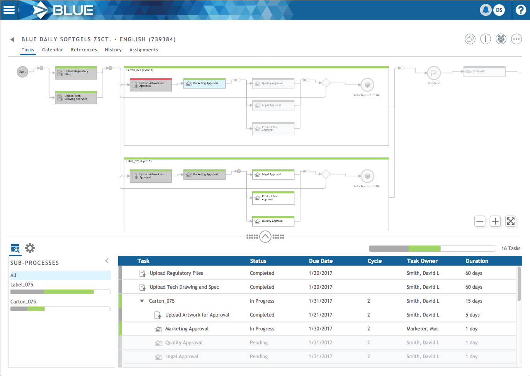
Task: Open the gear settings icon
Action: (x=30, y=248)
